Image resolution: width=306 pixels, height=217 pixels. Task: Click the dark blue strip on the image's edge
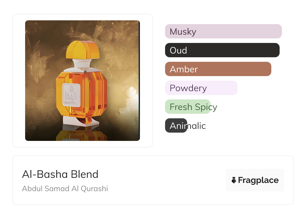pyautogui.click(x=139, y=80)
